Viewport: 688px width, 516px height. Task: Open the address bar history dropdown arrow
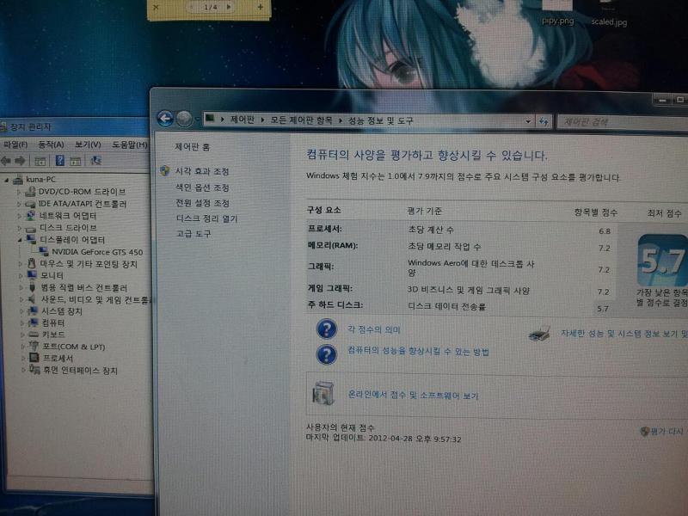coord(528,121)
